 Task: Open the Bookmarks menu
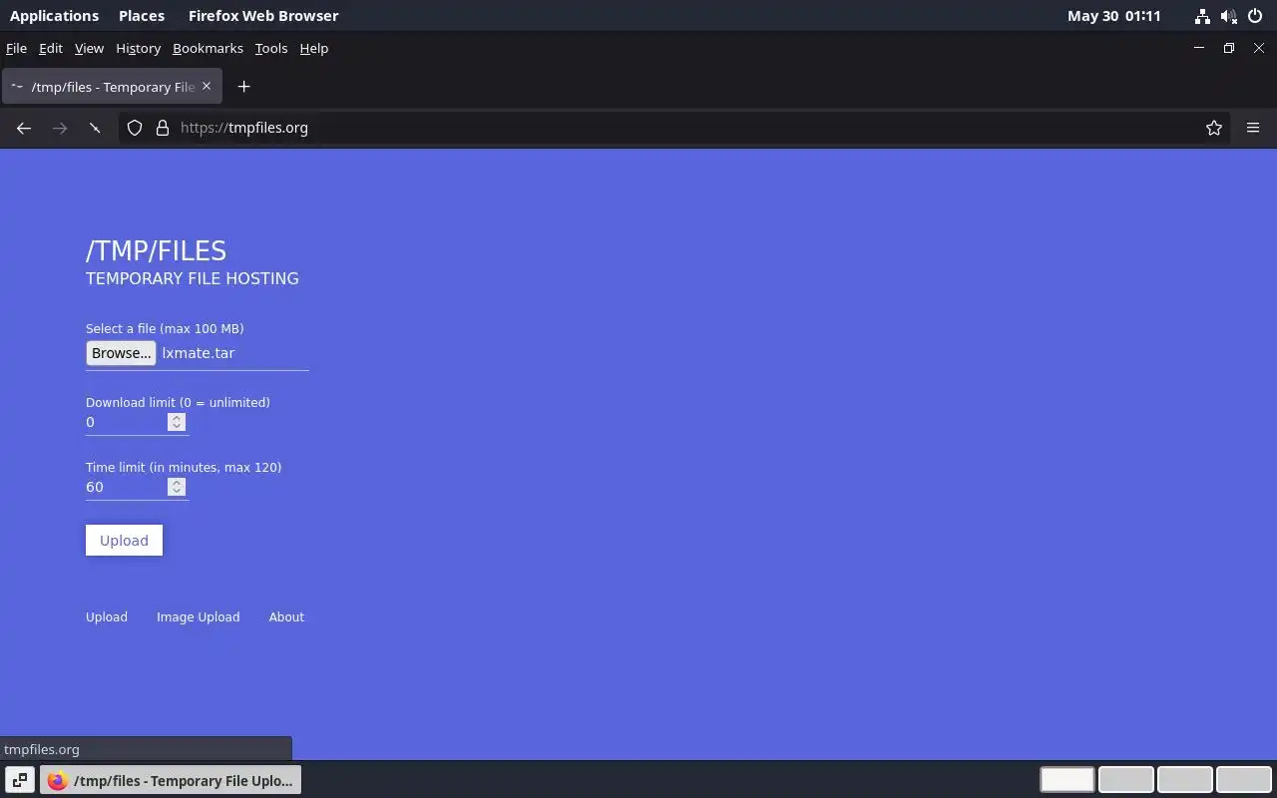[208, 48]
